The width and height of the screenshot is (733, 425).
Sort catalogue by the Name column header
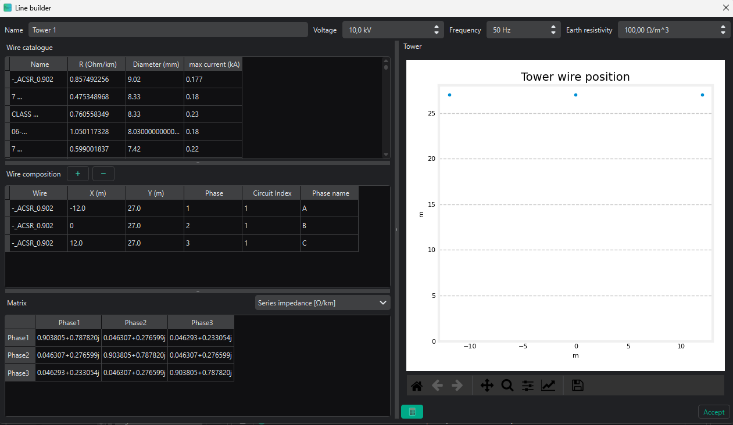coord(40,64)
